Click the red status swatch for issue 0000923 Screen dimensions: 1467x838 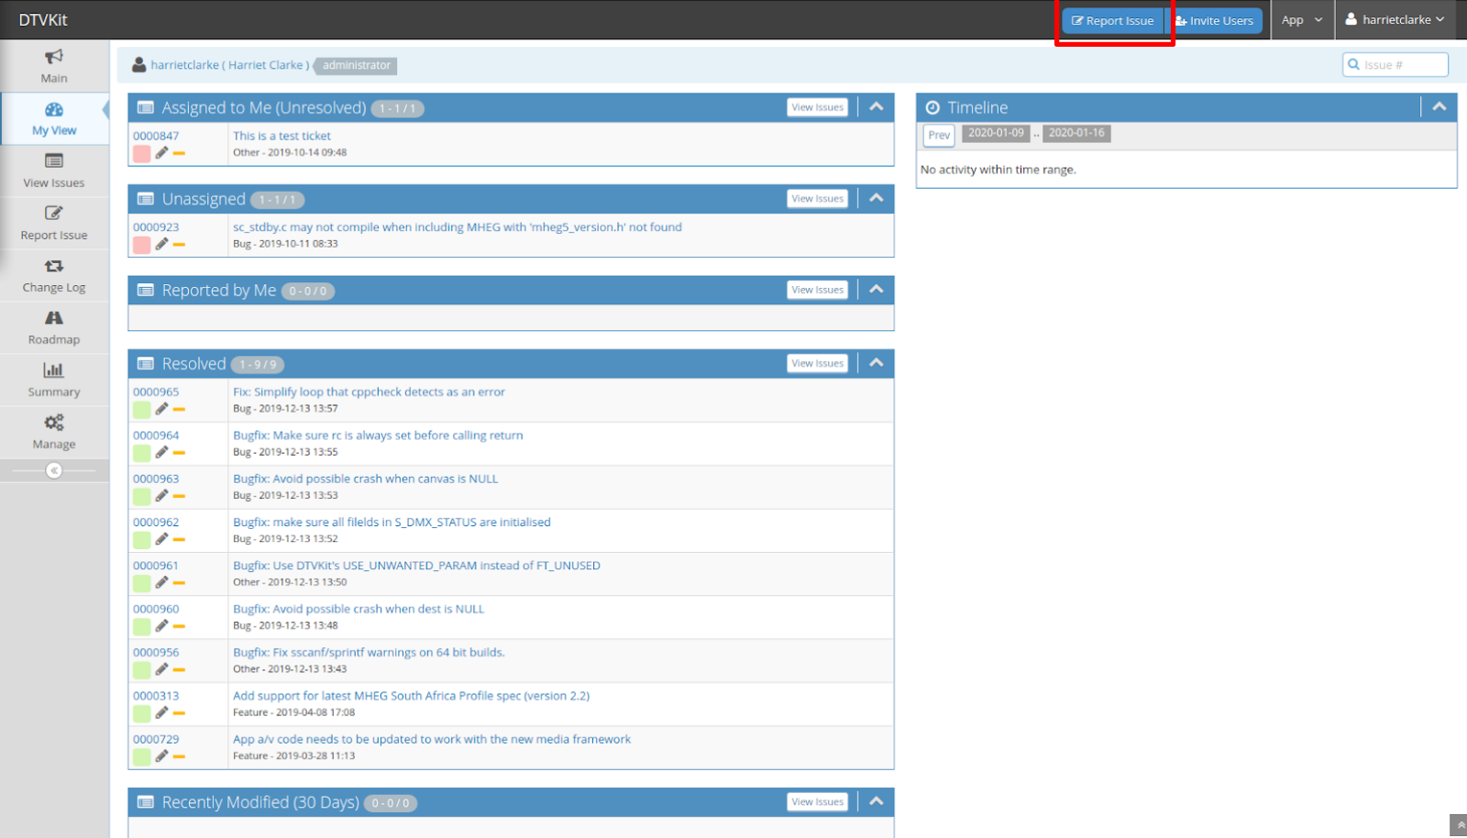(x=141, y=245)
